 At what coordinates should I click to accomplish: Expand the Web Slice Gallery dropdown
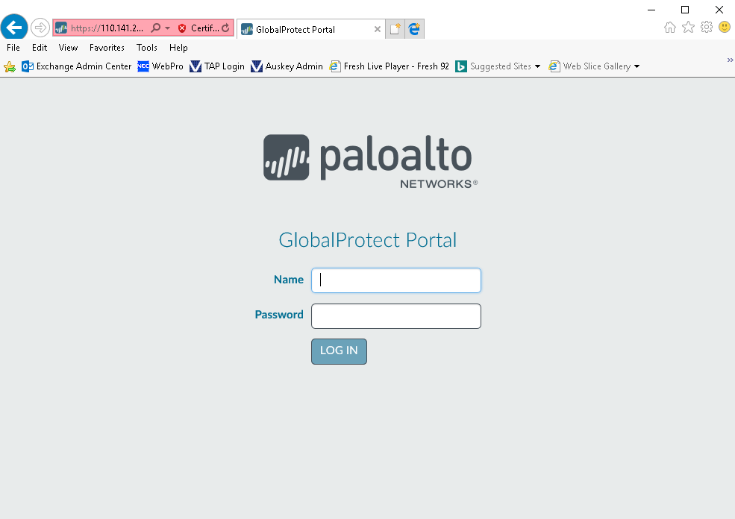(637, 66)
